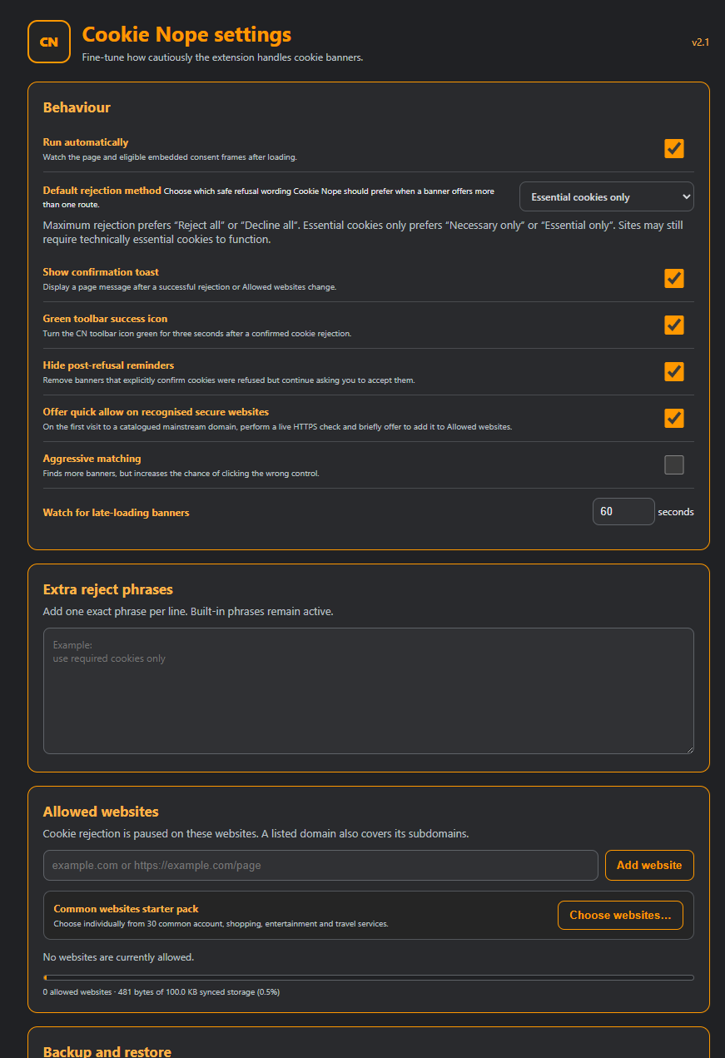Click 'perform a live HTTPS check' description
Viewport: 725px width, 1058px height.
point(278,427)
